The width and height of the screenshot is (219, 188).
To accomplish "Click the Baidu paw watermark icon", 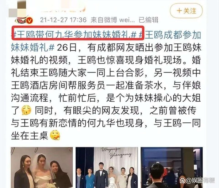I will tap(182, 180).
